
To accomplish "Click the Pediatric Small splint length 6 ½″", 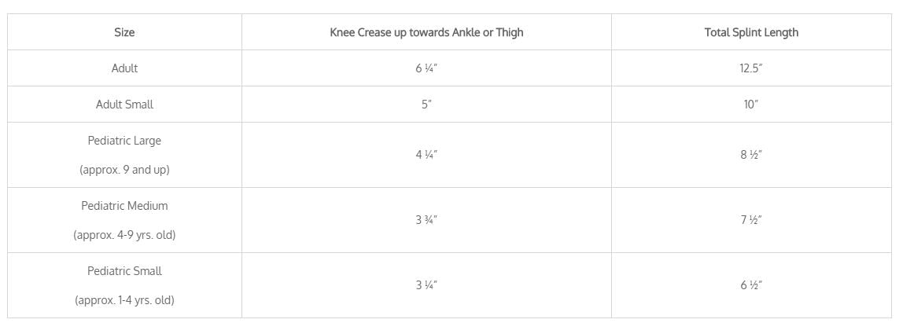I will point(751,285).
